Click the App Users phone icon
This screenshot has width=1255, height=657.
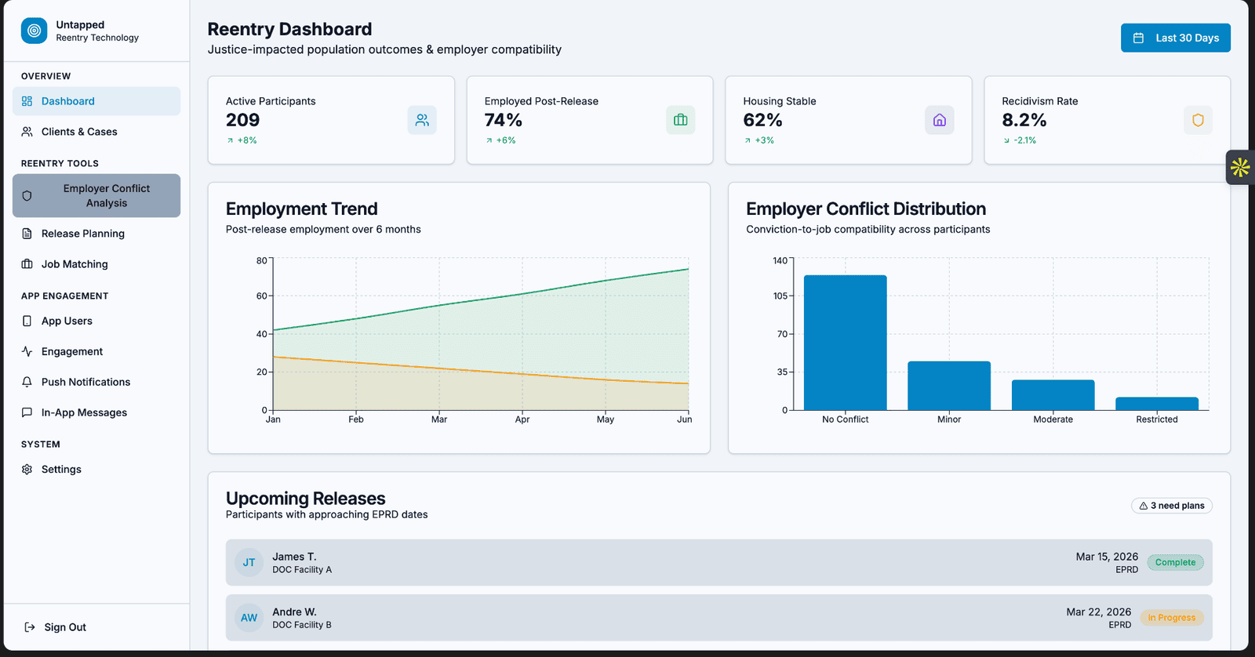click(x=27, y=321)
